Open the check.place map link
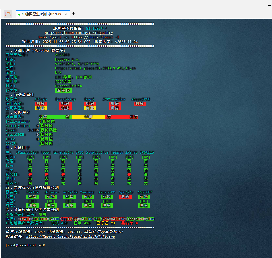The width and height of the screenshot is (272, 258). tap(95, 68)
